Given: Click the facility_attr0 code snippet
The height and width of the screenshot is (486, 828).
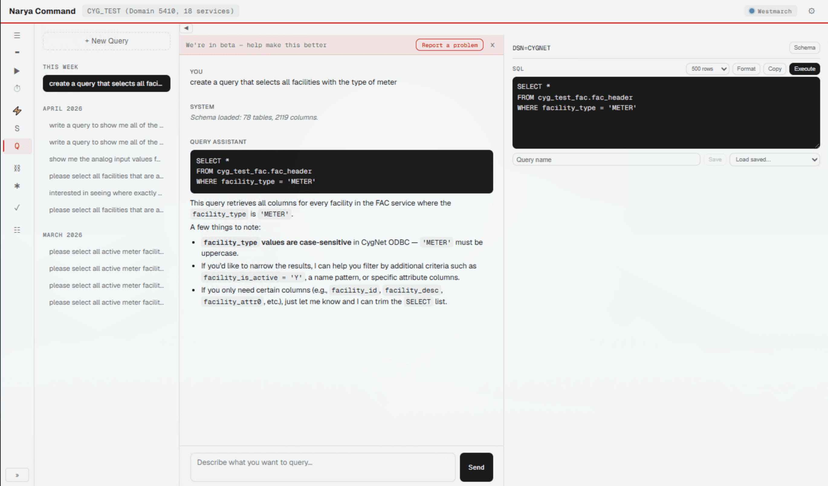Looking at the screenshot, I should pos(232,302).
